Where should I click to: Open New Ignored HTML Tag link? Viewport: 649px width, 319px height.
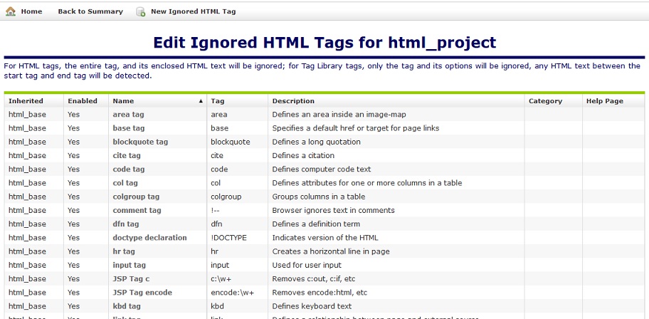(x=193, y=11)
